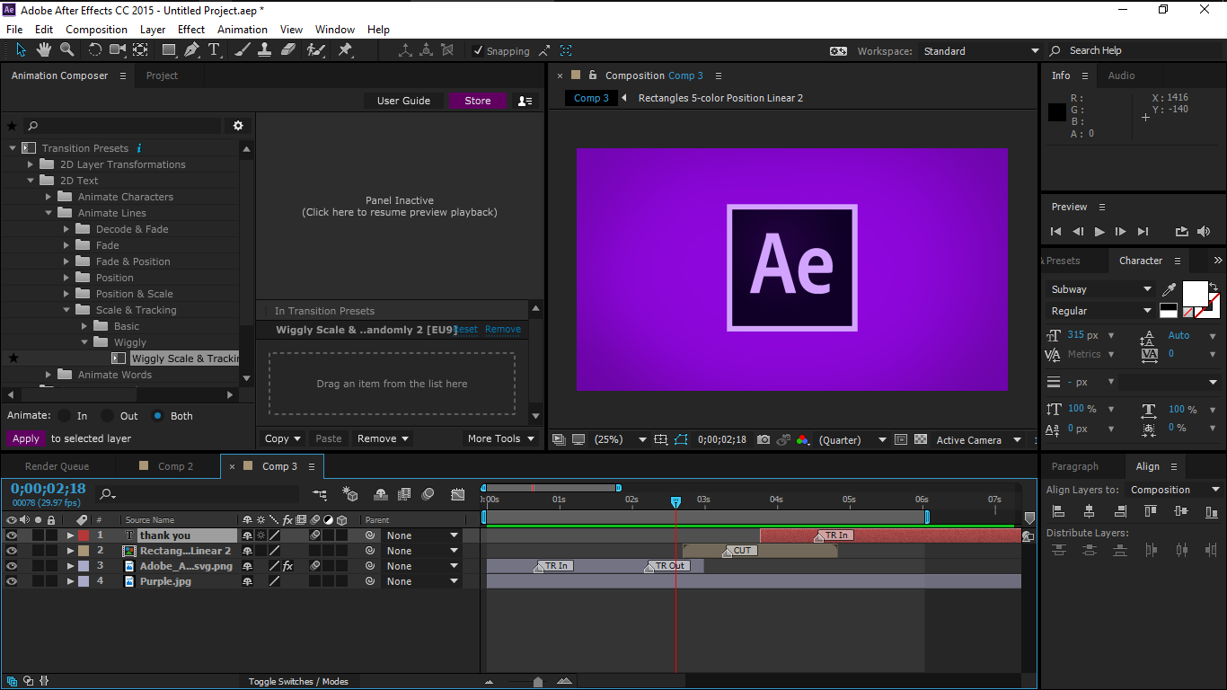Viewport: 1227px width, 690px height.
Task: Switch to the Project tab
Action: tap(162, 75)
